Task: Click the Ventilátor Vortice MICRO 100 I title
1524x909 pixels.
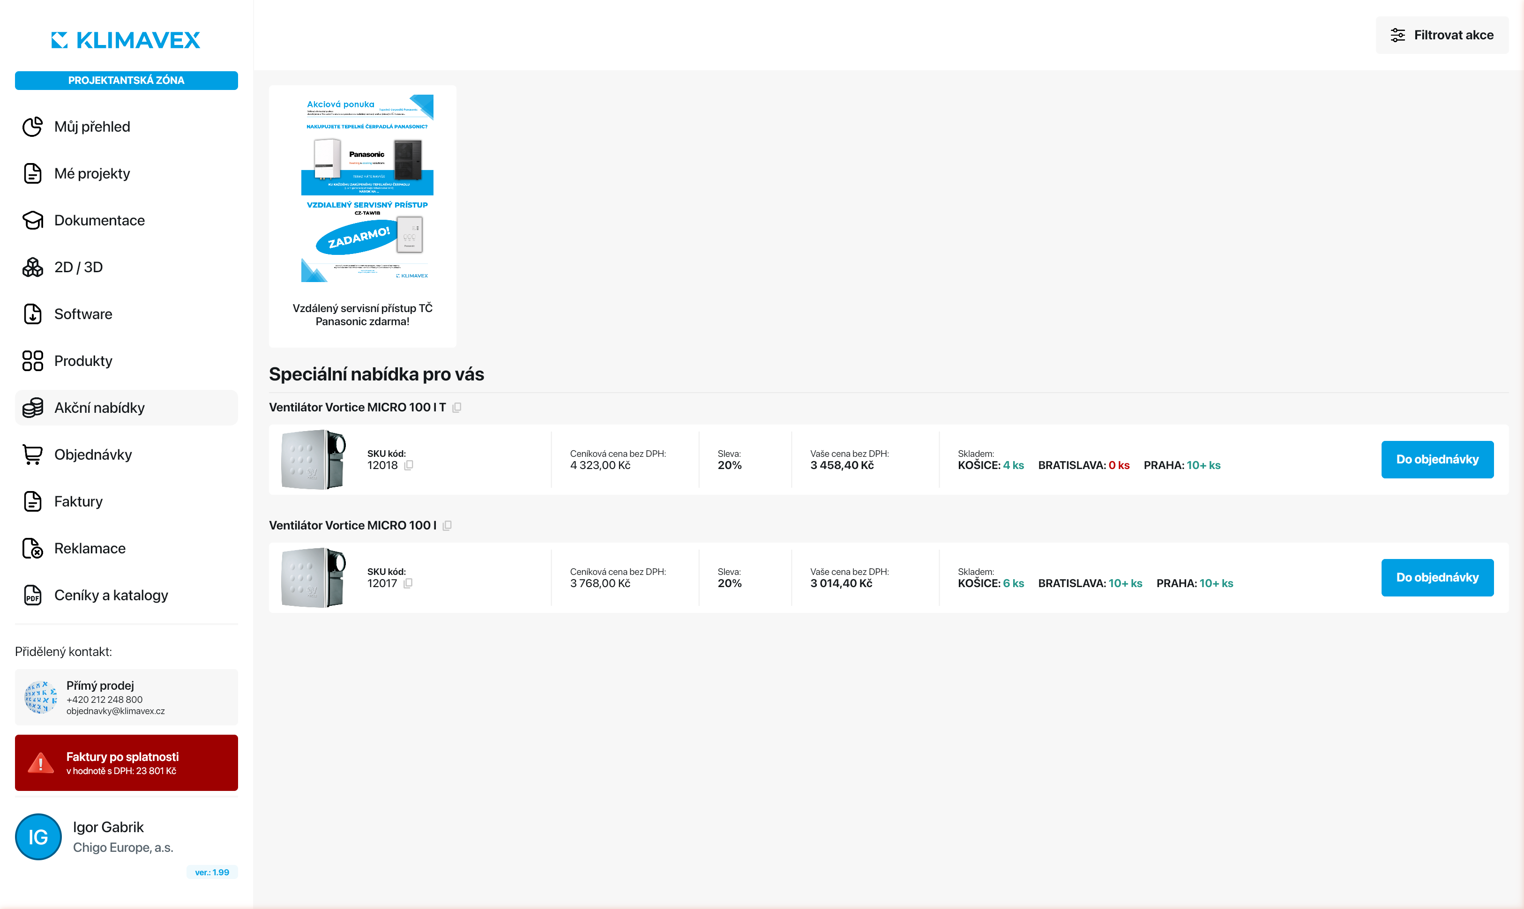Action: click(352, 526)
